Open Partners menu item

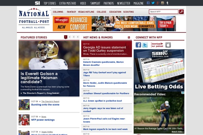tap(109, 3)
